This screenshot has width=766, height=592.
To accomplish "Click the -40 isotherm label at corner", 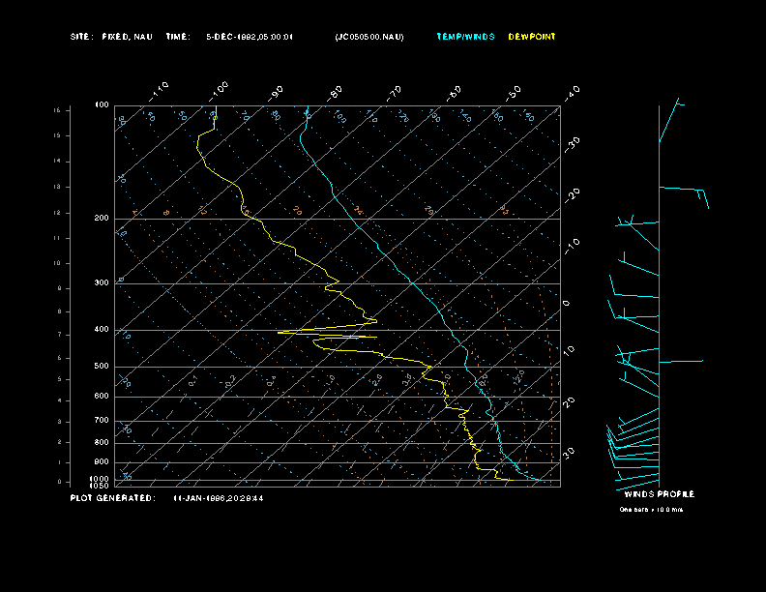I will (572, 93).
